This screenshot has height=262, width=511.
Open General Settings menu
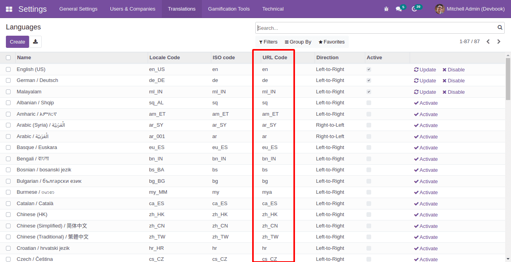[x=78, y=9]
